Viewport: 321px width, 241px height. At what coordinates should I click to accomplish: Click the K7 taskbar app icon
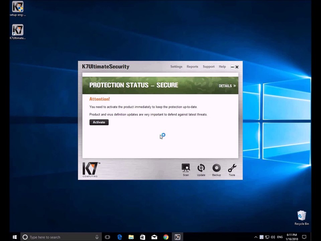click(x=178, y=237)
